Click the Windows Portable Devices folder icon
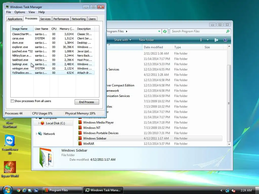The width and height of the screenshot is (259, 194). pos(80,133)
